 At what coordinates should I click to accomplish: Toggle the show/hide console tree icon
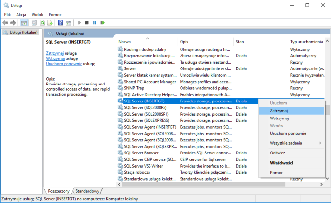click(24, 23)
